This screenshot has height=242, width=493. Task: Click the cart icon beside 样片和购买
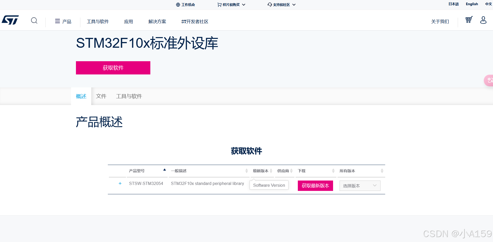220,5
